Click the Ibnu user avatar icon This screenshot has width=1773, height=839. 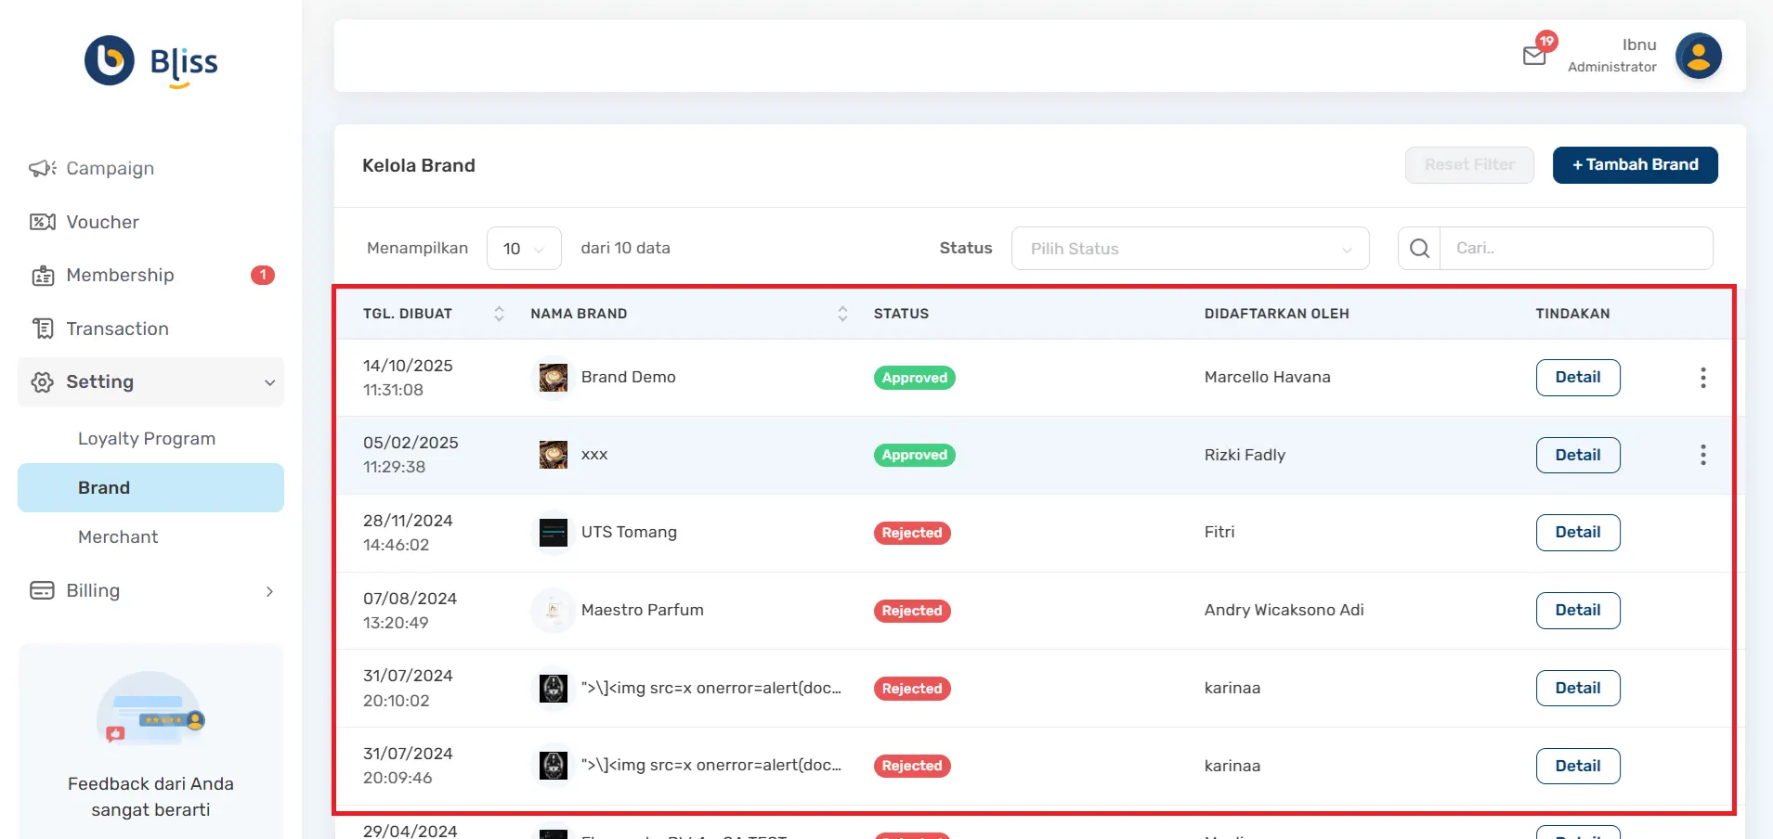(1698, 57)
